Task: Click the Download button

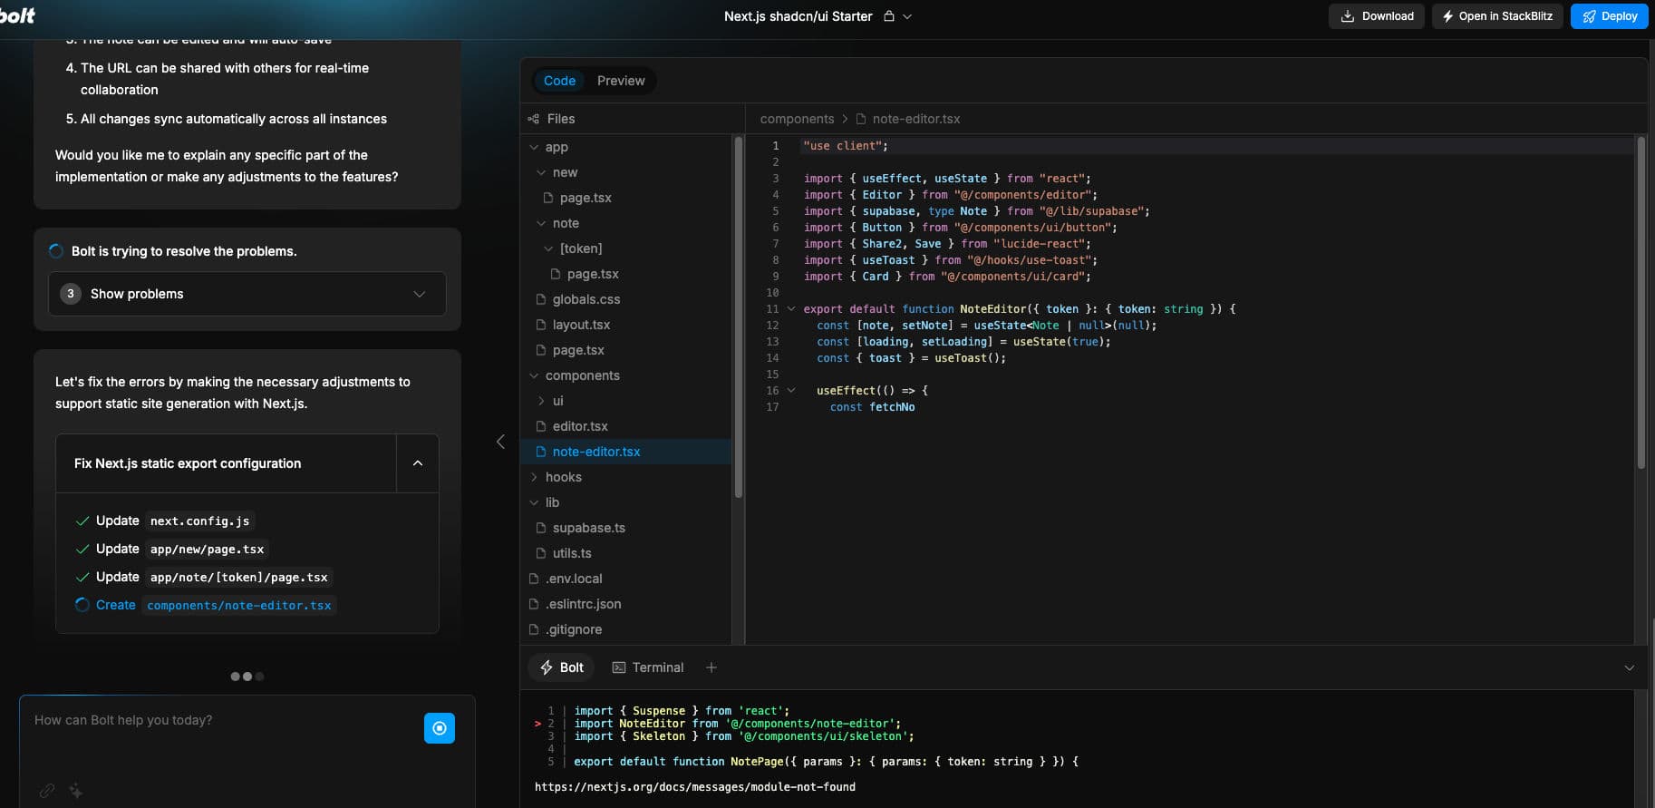Action: (1377, 16)
